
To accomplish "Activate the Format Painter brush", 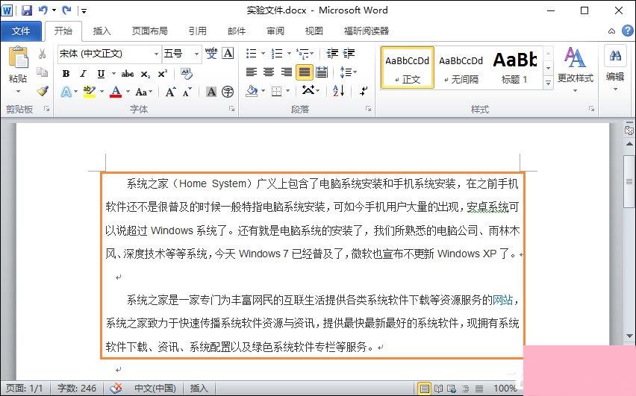I will 43,91.
